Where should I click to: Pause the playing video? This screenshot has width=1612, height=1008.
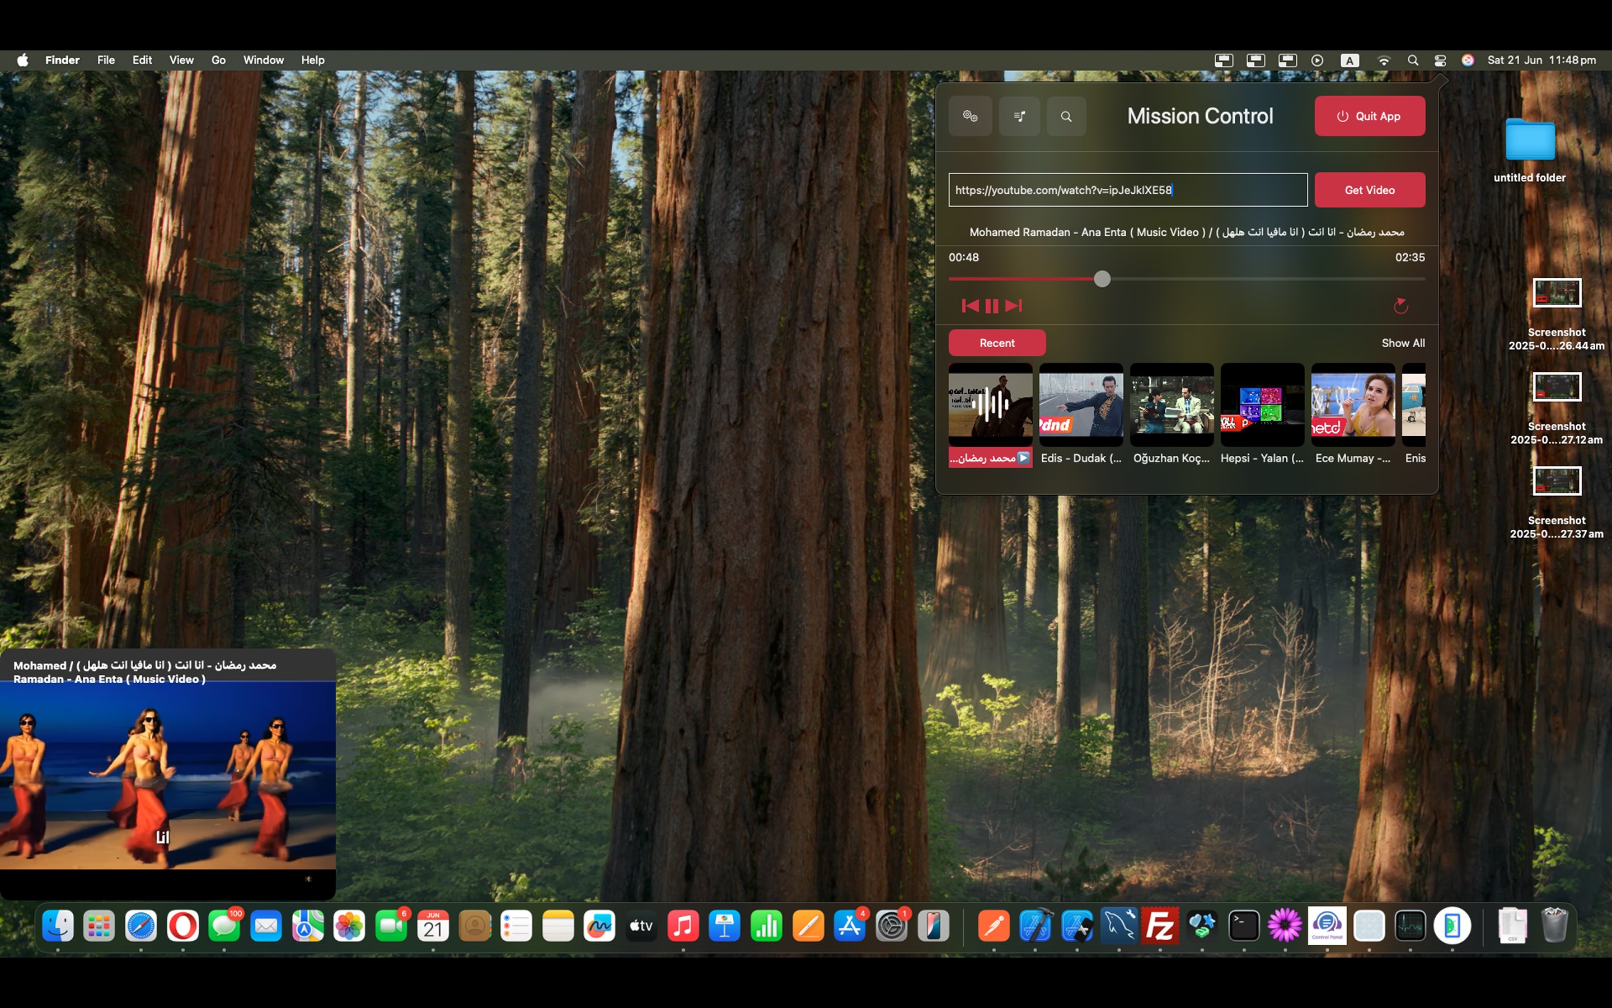(991, 306)
